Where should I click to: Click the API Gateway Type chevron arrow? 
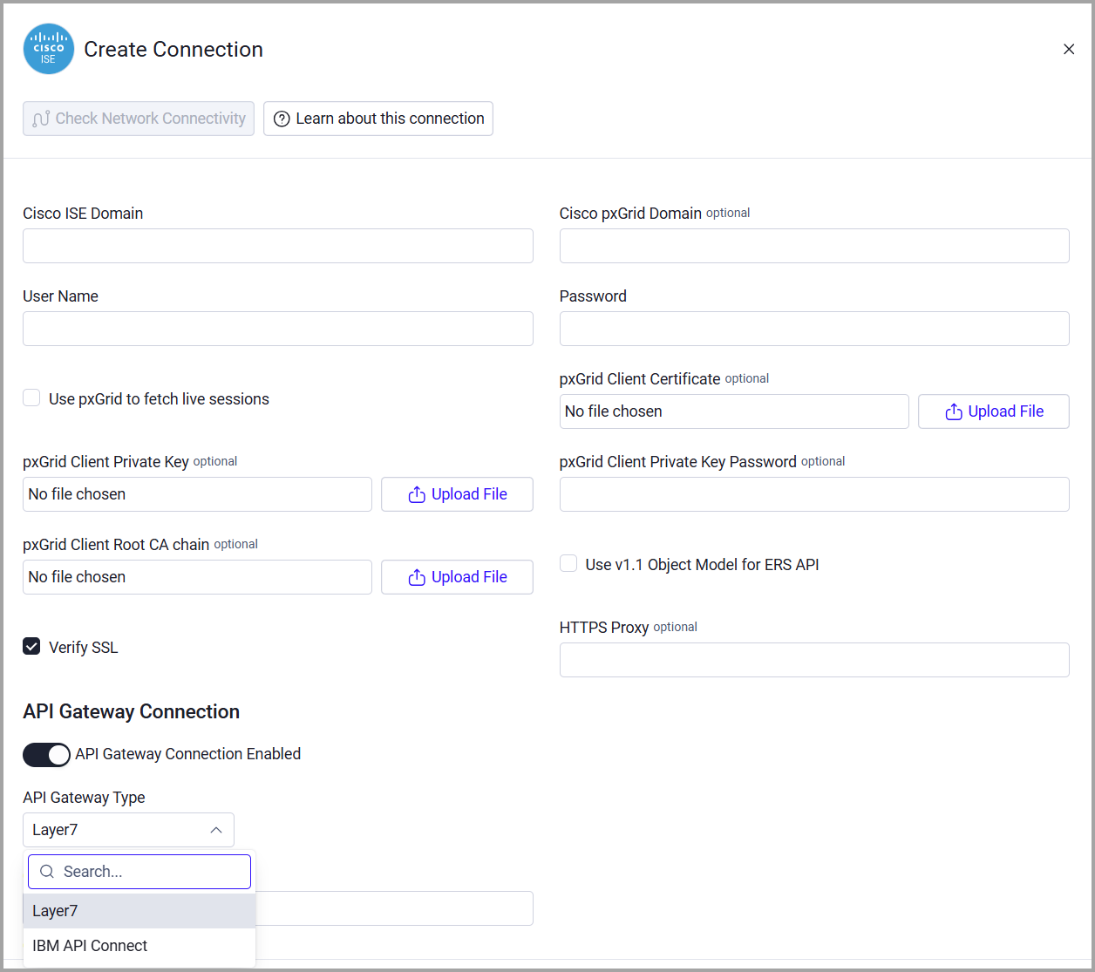216,830
